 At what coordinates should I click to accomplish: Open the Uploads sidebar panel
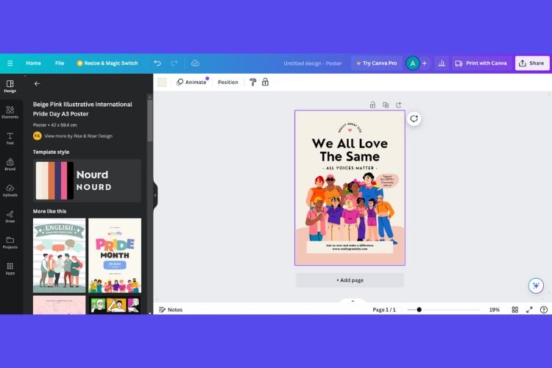point(10,191)
